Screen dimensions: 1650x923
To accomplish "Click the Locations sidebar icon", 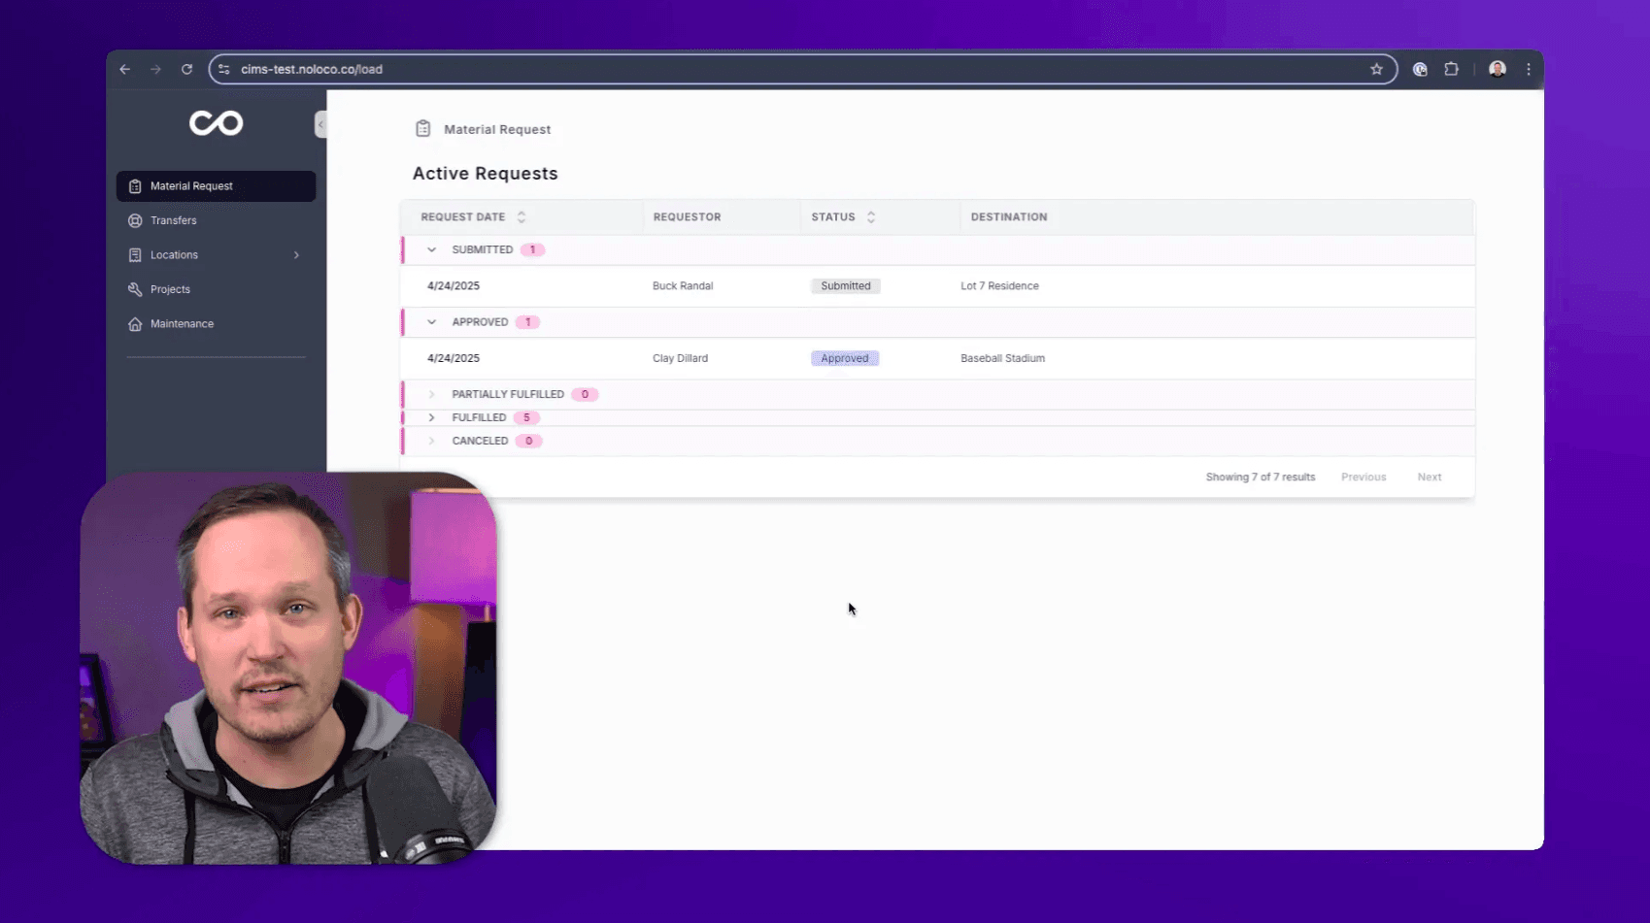I will [x=135, y=255].
